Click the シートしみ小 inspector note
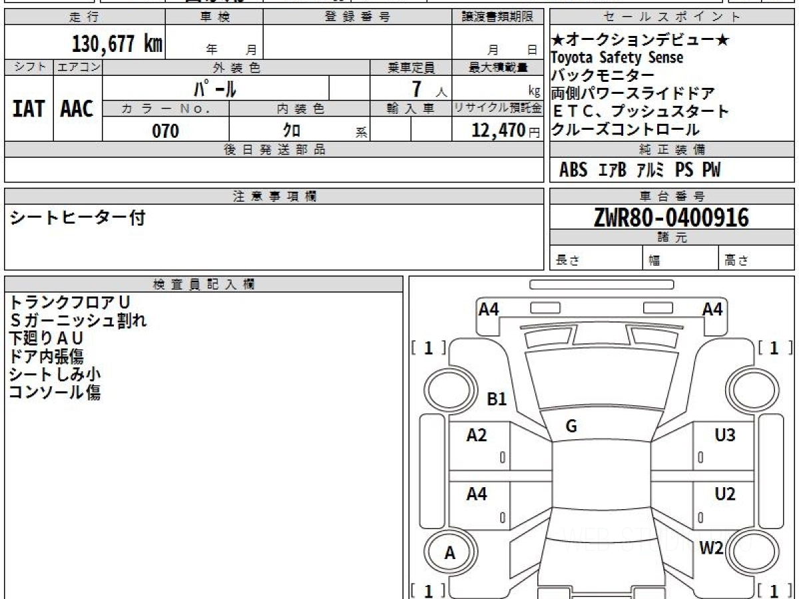This screenshot has width=799, height=599. pos(55,375)
